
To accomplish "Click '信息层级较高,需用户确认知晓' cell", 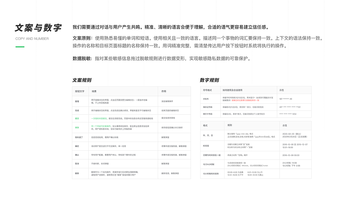I will pos(105,137).
